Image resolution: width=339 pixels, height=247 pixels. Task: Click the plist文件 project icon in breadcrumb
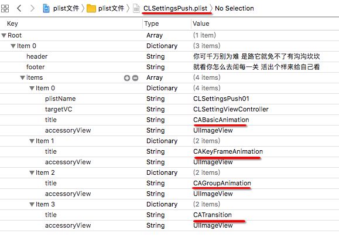46,8
